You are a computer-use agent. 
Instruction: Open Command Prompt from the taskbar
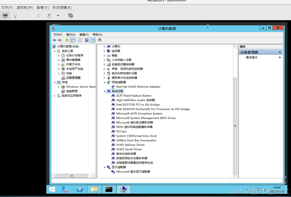(x=109, y=189)
